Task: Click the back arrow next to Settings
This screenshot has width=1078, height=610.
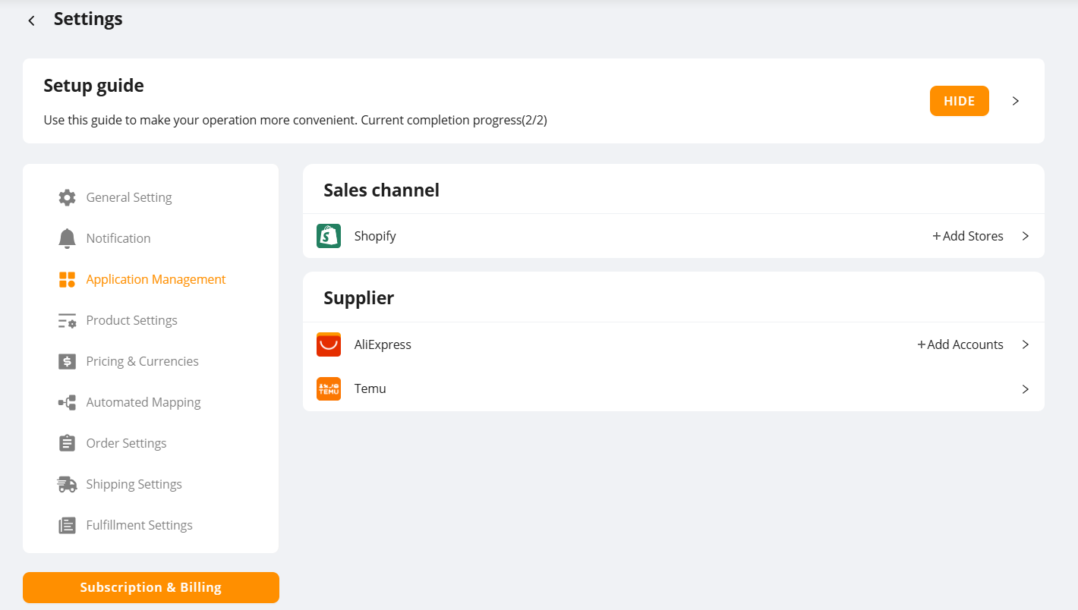Action: pos(31,20)
